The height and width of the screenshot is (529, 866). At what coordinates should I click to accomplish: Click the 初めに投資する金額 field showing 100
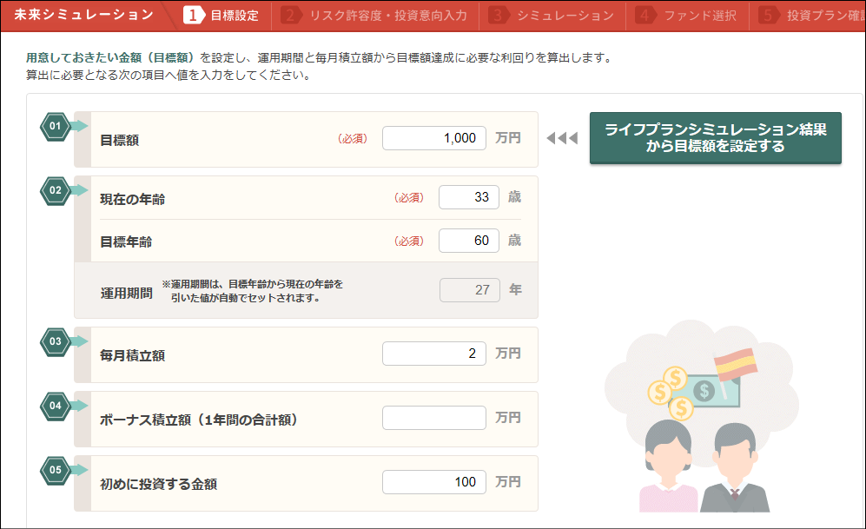coord(434,482)
